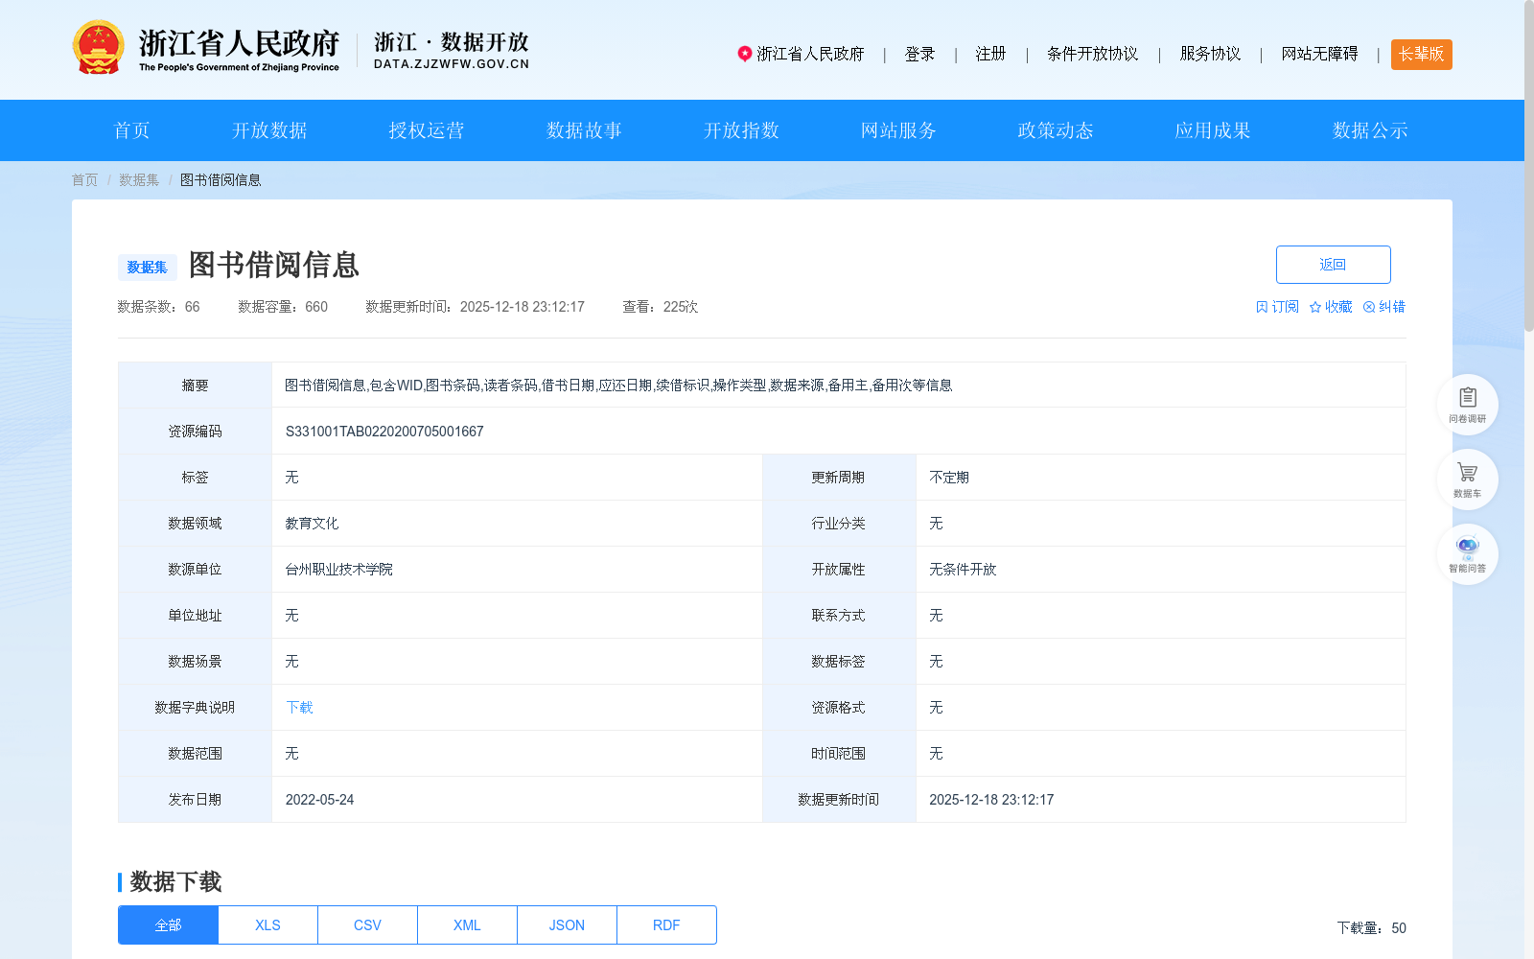Click the DATA.ZJZWFW.GOV.CN site title
The width and height of the screenshot is (1534, 959).
coord(452,64)
